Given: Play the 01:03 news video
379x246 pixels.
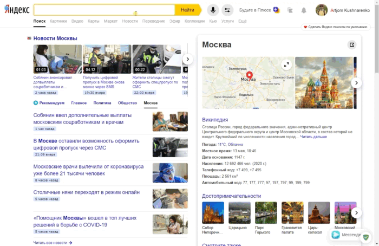Looking at the screenshot, I should point(57,59).
